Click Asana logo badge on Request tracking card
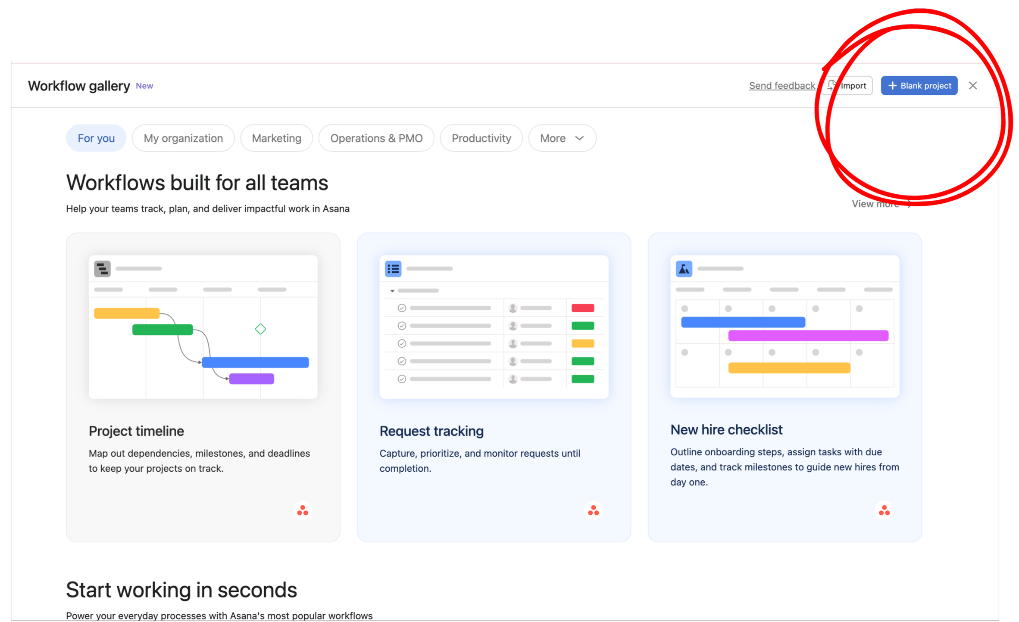1019x622 pixels. coord(594,510)
